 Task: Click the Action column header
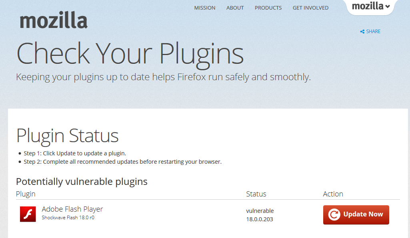[333, 194]
